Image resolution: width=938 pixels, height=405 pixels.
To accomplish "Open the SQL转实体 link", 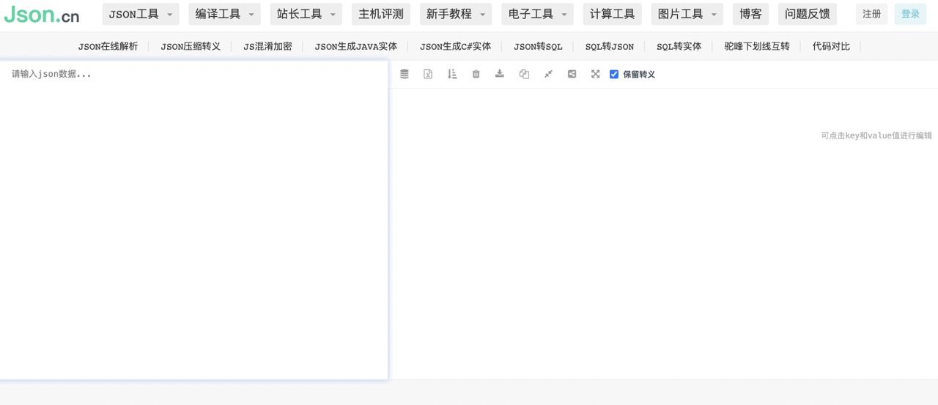I will [679, 46].
